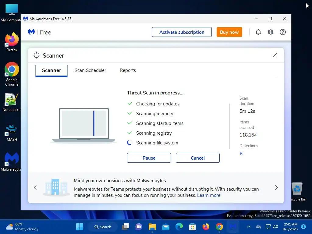Click the items scanned value 118,154
Image resolution: width=312 pixels, height=234 pixels.
coord(248,135)
